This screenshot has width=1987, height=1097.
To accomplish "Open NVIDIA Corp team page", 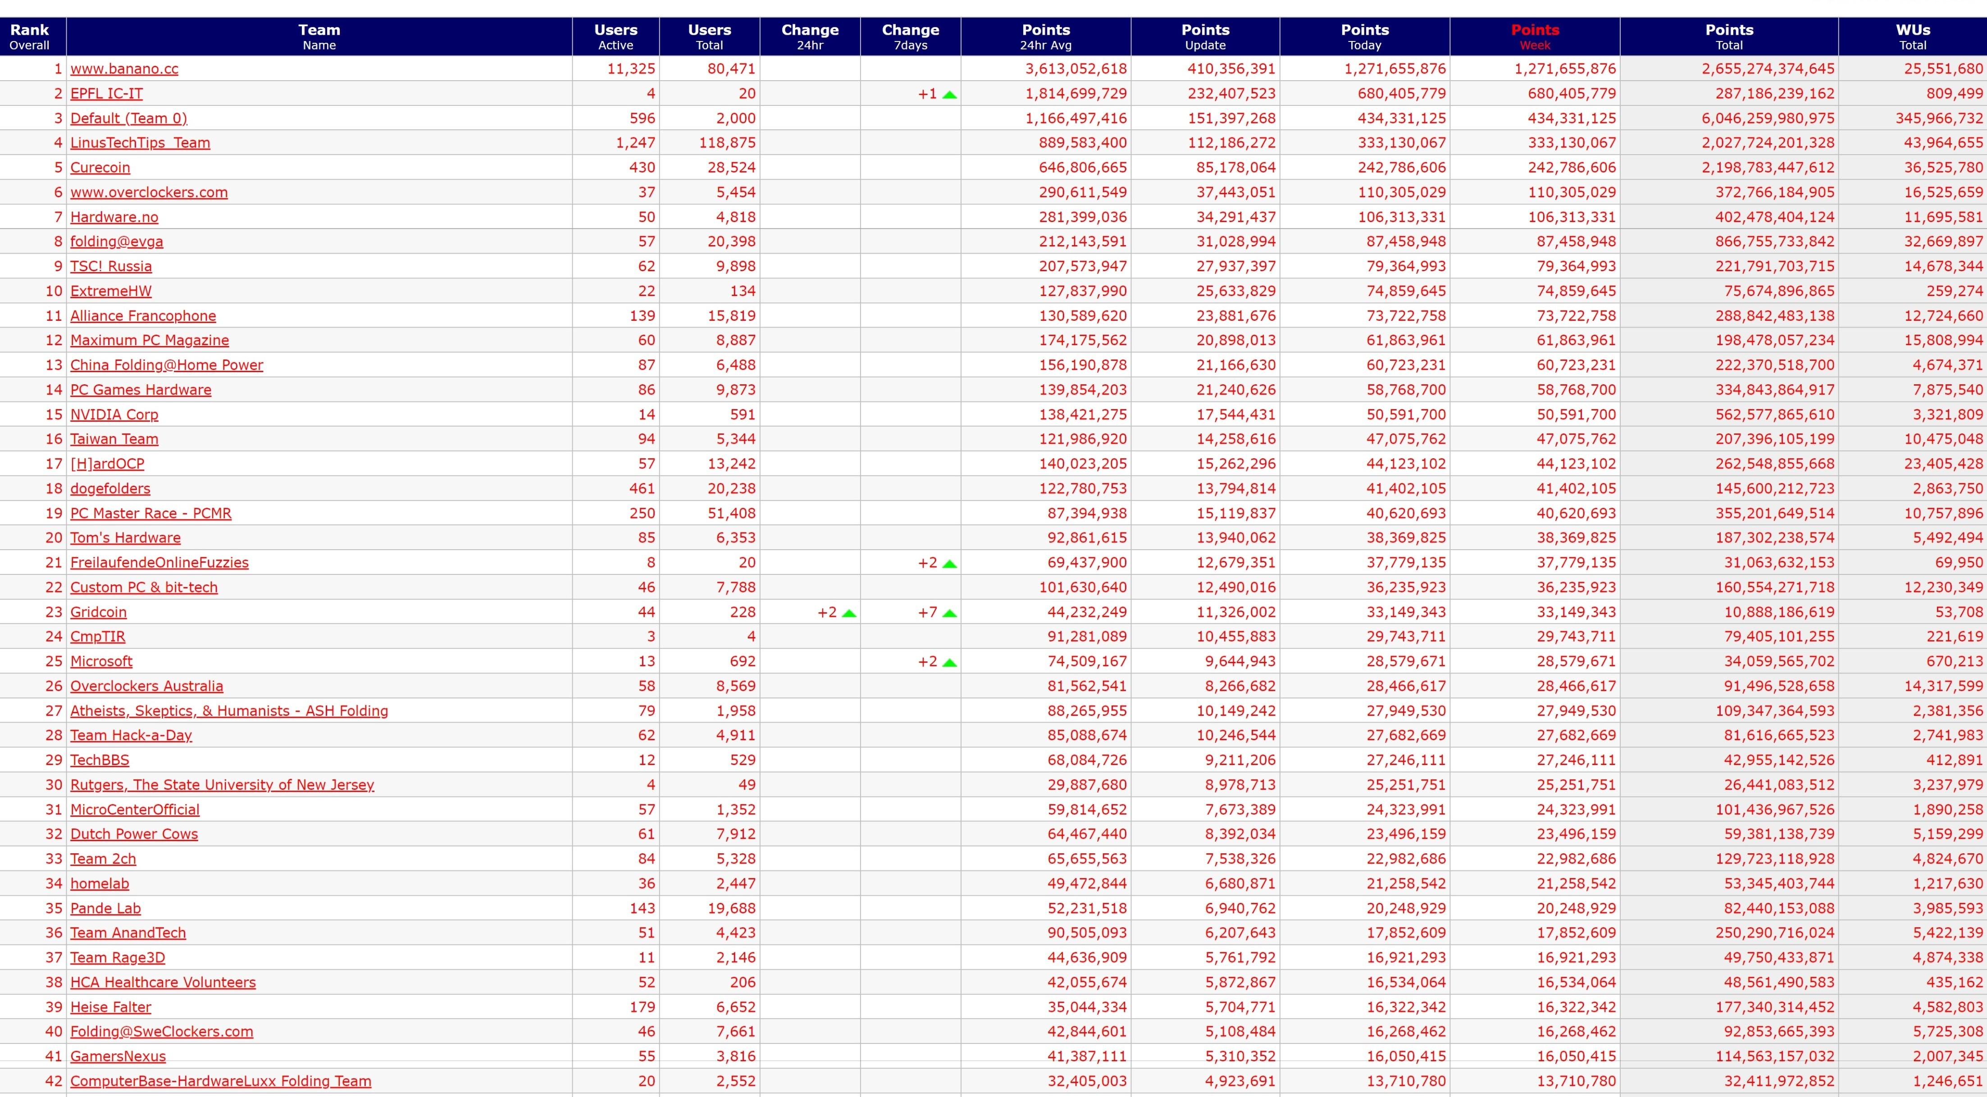I will click(x=114, y=414).
